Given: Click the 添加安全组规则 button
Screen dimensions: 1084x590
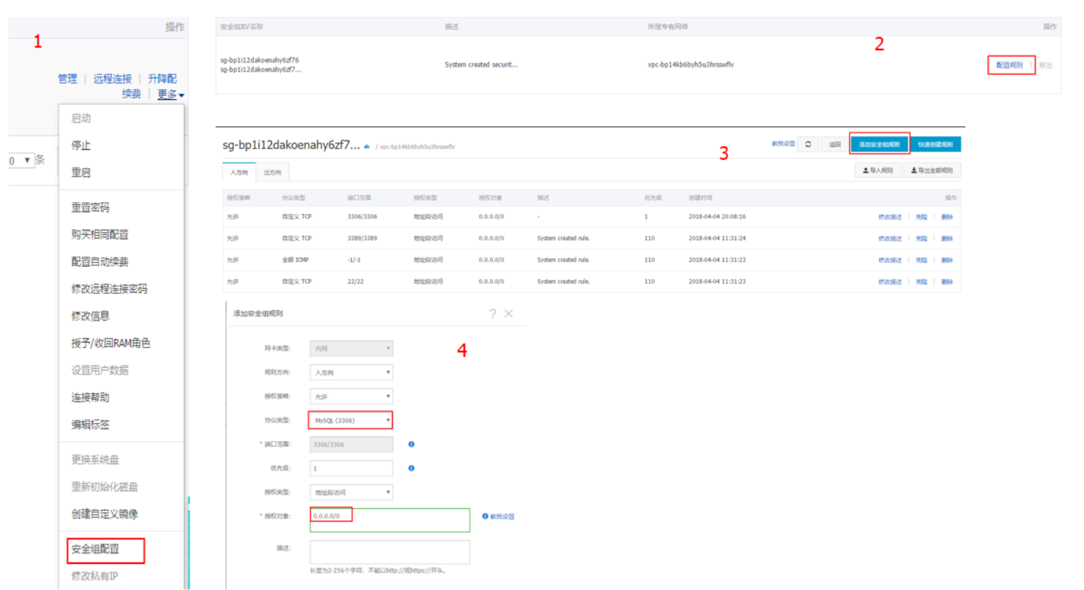Looking at the screenshot, I should click(x=879, y=144).
